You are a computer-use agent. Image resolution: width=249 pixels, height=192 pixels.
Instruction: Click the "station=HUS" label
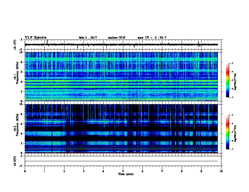click(x=117, y=38)
